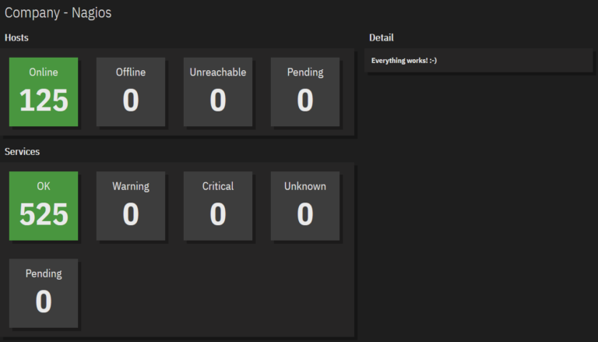Click the Hosts section heading
598x342 pixels.
click(16, 37)
